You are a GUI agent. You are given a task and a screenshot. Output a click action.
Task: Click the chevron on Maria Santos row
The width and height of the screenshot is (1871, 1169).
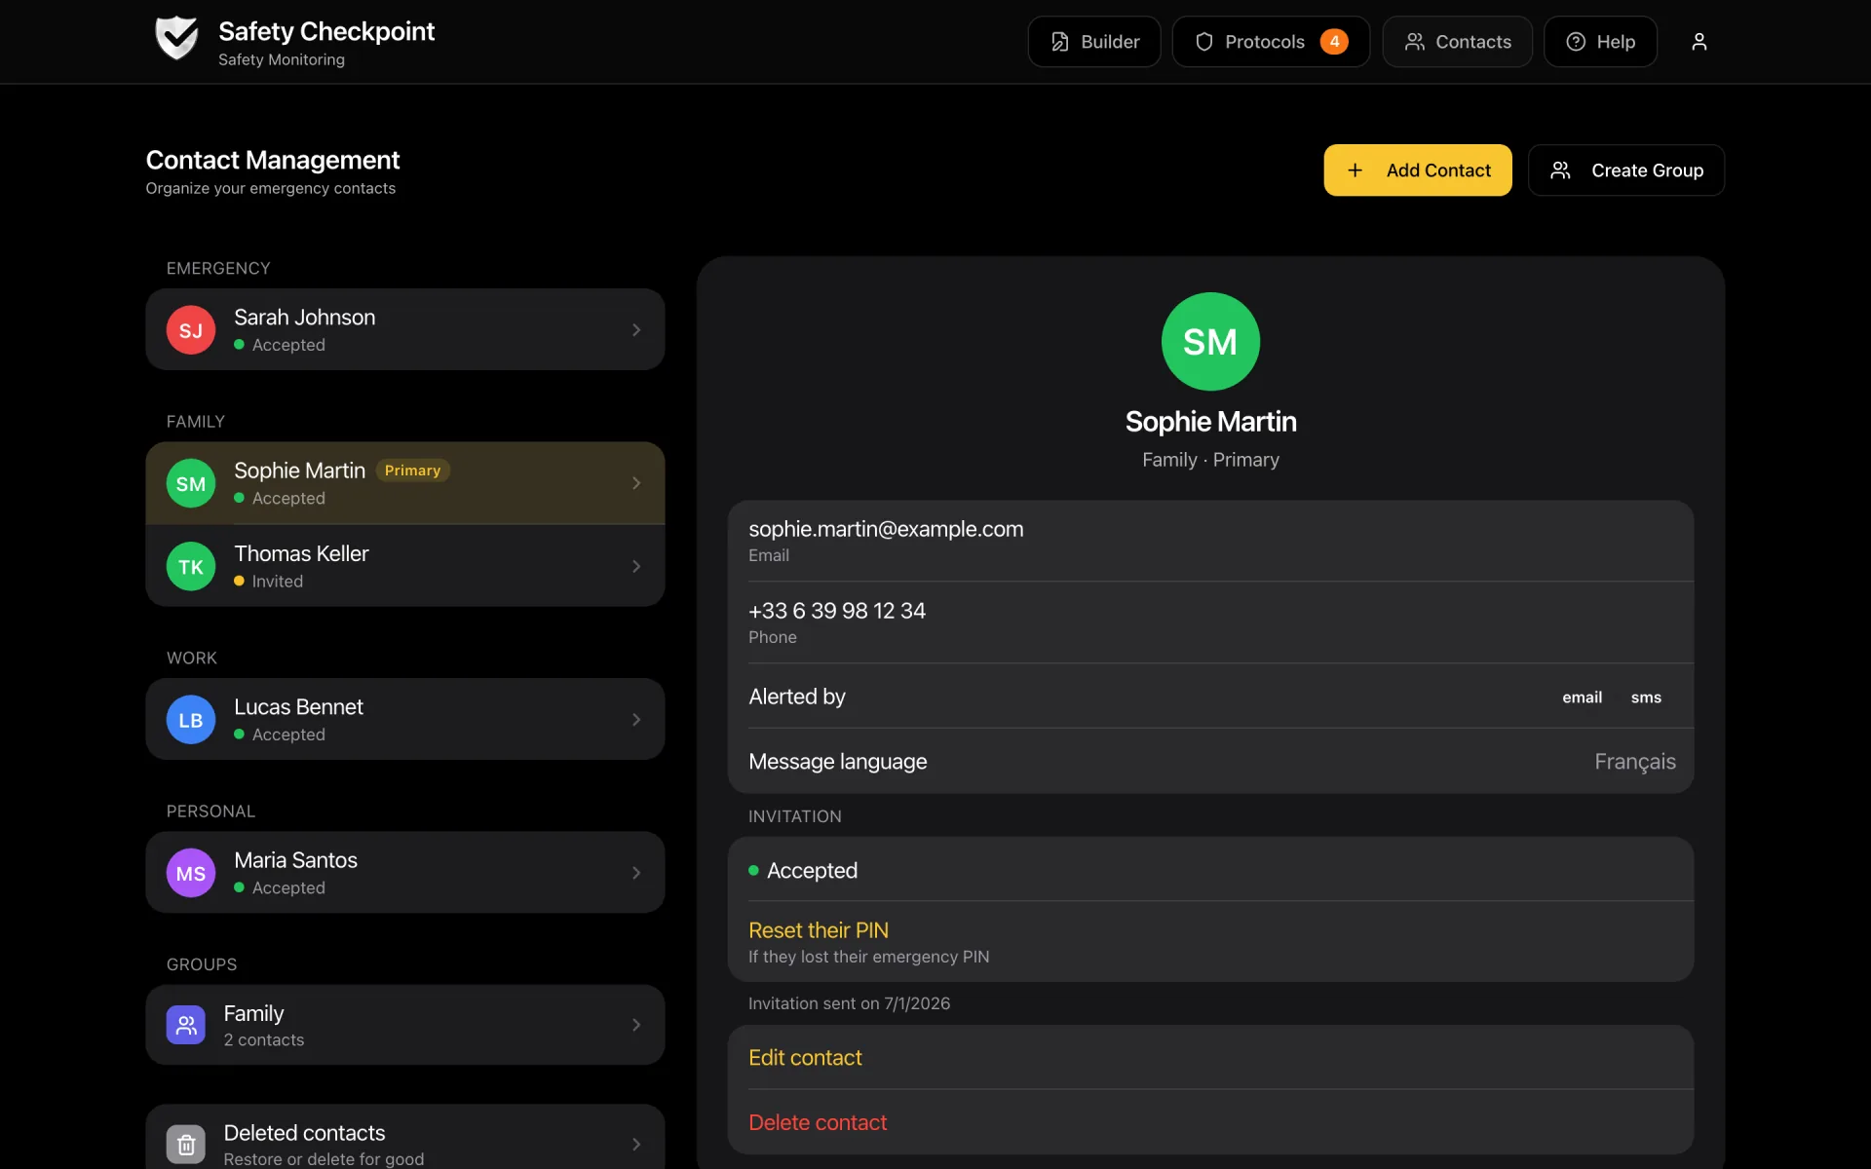pos(636,873)
